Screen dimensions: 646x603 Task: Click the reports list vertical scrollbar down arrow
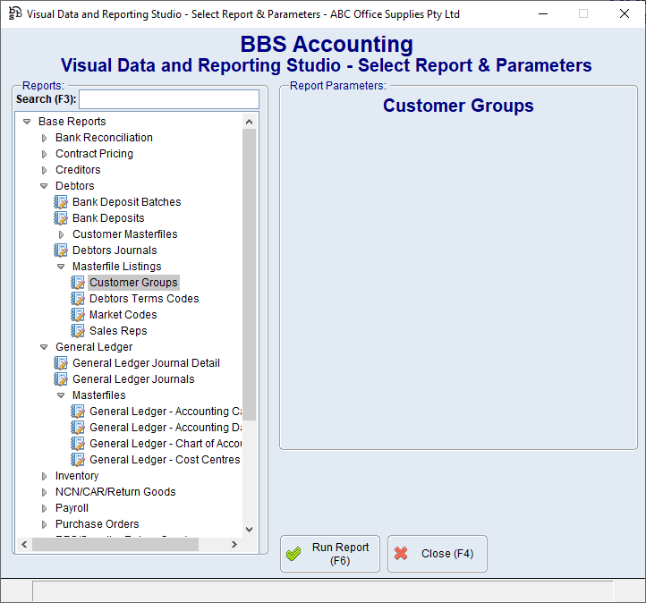coord(249,530)
